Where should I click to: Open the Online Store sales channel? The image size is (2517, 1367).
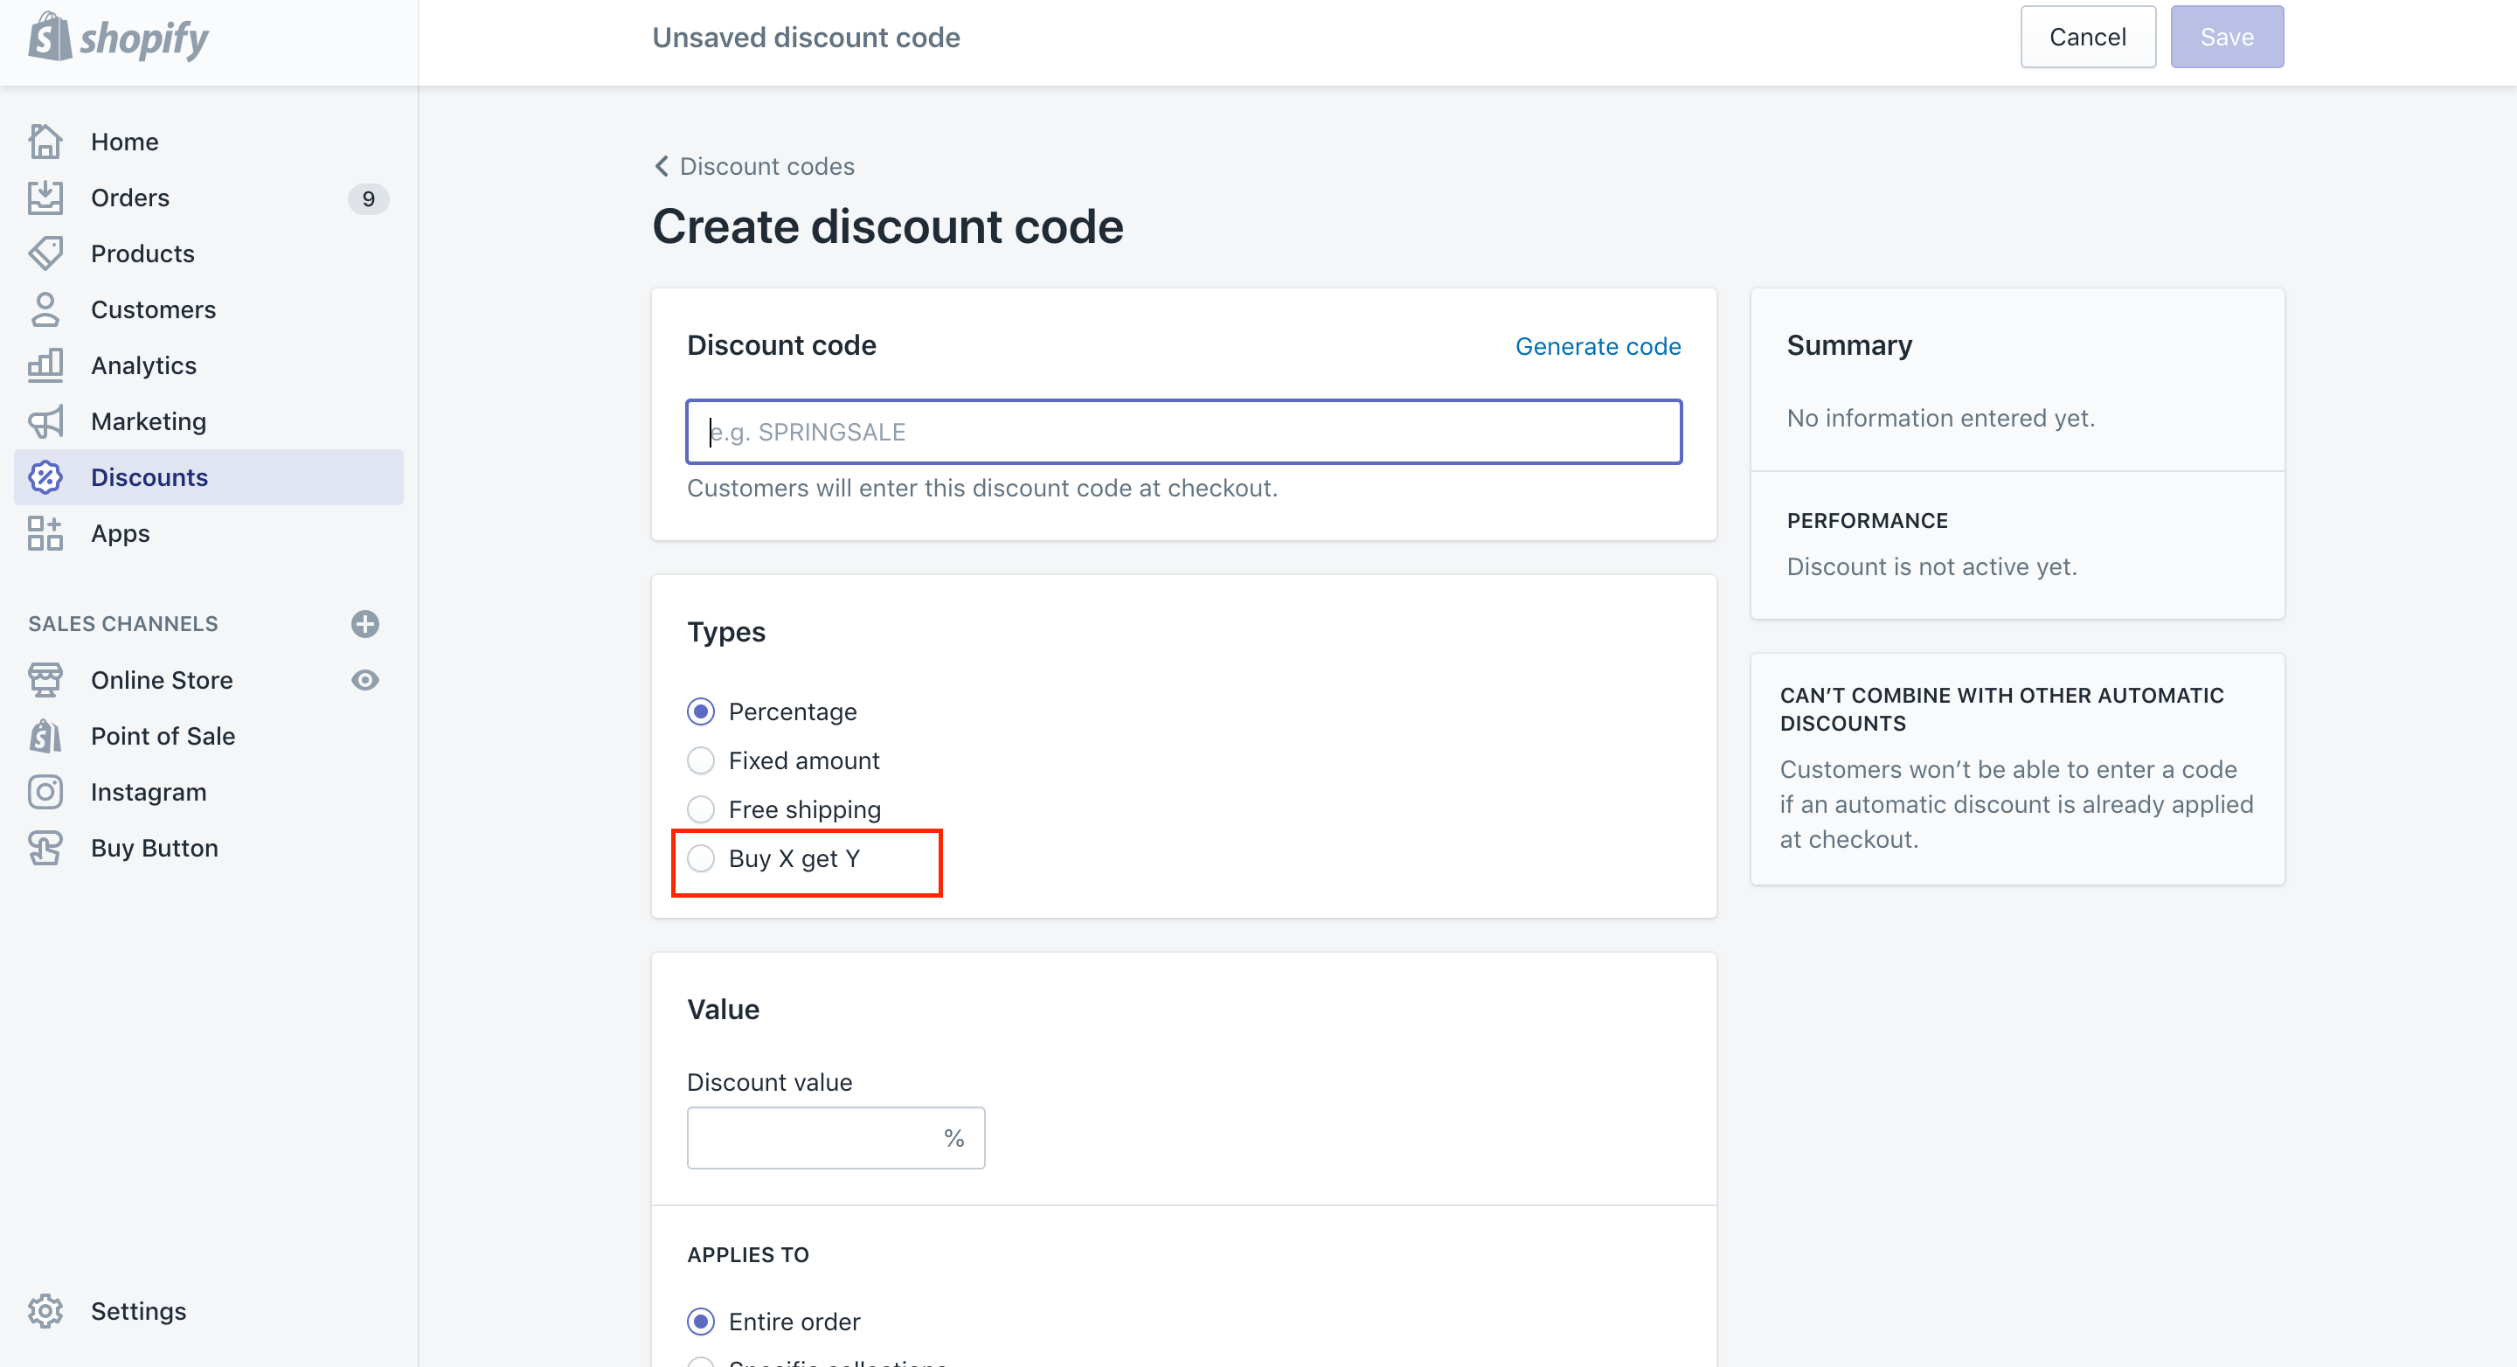coord(162,678)
